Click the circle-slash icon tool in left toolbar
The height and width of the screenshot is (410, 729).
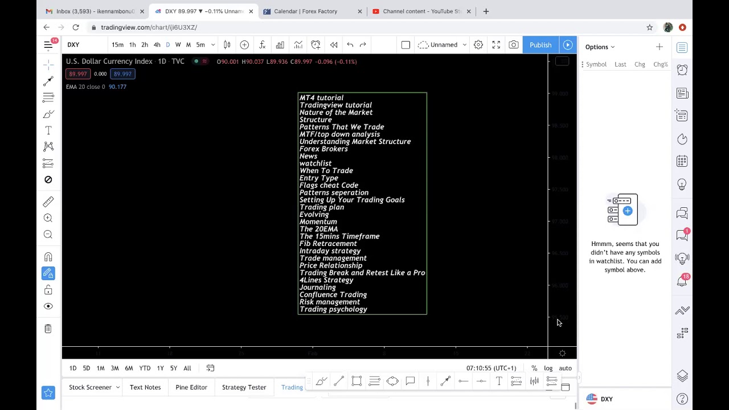point(48,180)
